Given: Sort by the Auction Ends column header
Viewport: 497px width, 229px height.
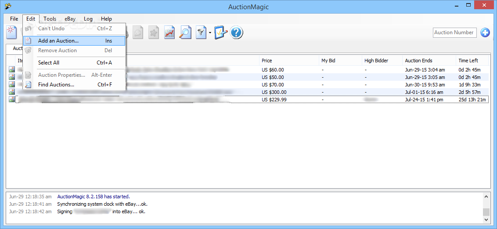Looking at the screenshot, I should point(429,61).
